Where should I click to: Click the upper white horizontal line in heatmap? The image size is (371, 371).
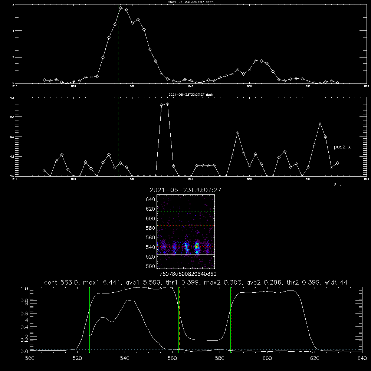point(185,209)
